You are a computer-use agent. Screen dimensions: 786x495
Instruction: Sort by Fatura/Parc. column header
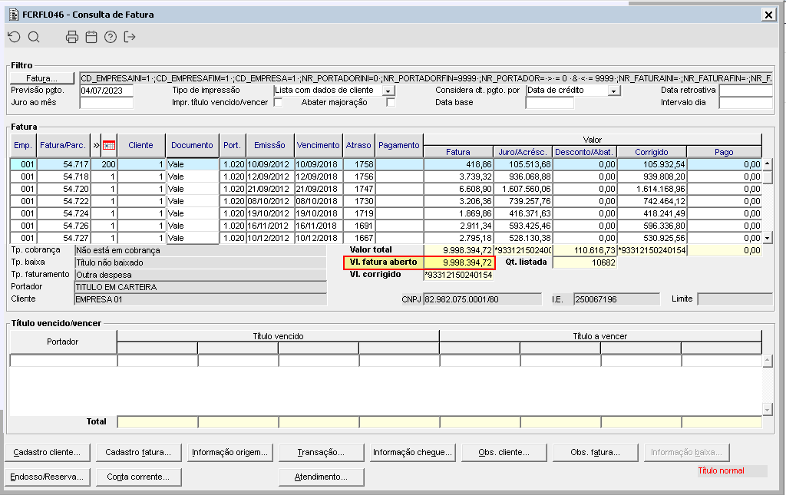63,145
